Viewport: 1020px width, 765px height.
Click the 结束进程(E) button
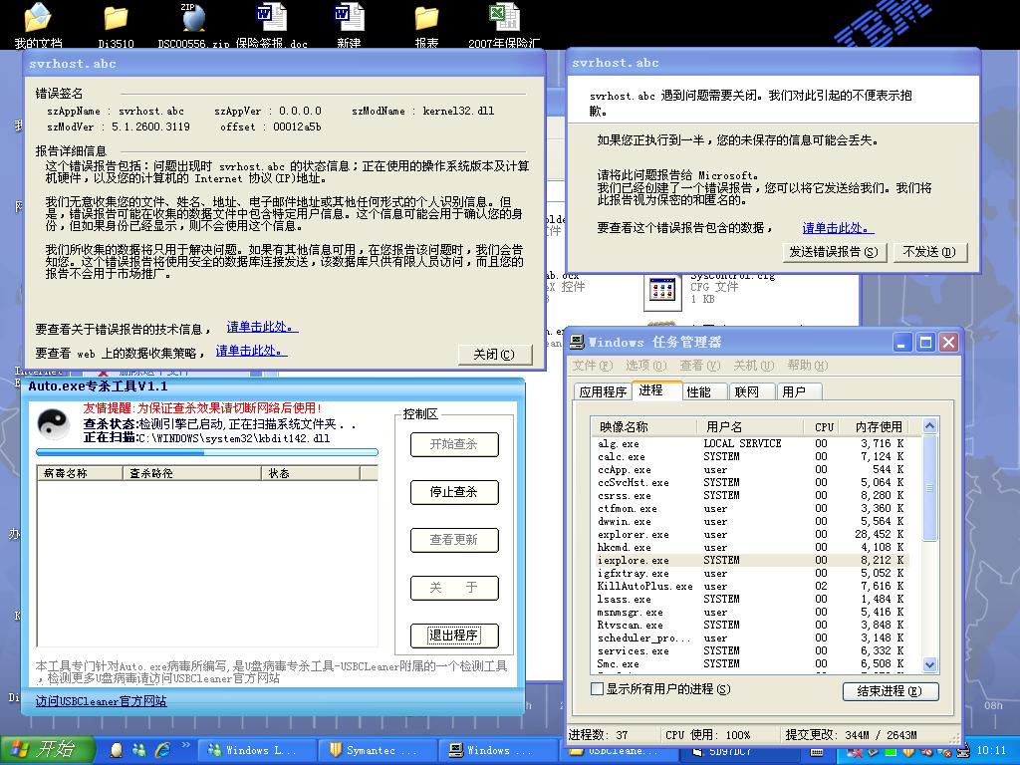pyautogui.click(x=890, y=691)
